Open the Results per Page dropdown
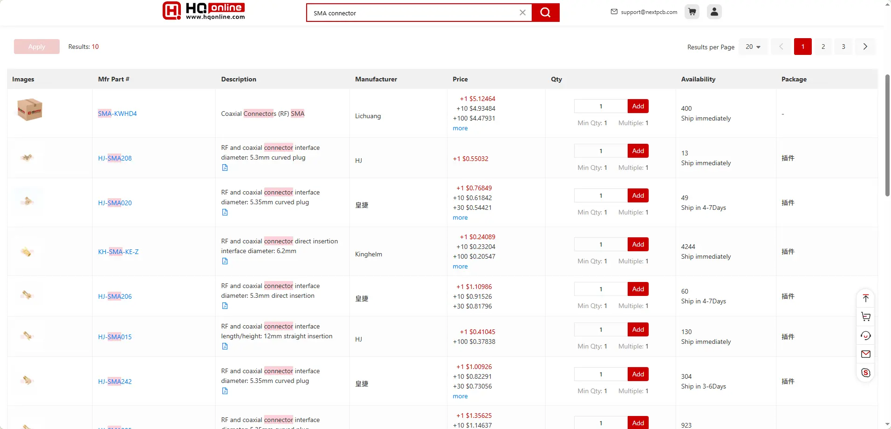The height and width of the screenshot is (429, 891). (x=753, y=47)
